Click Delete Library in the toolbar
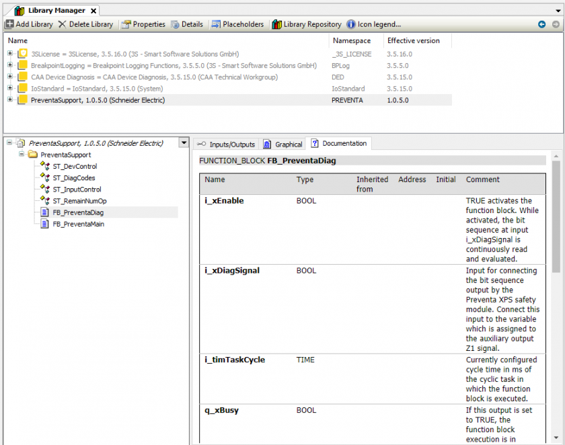 (x=86, y=24)
